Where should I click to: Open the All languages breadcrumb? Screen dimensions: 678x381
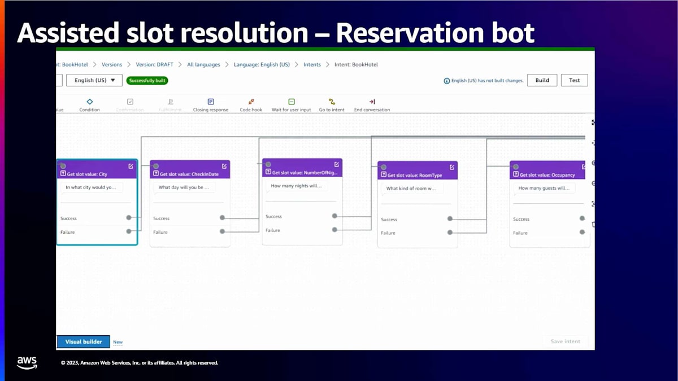tap(203, 64)
